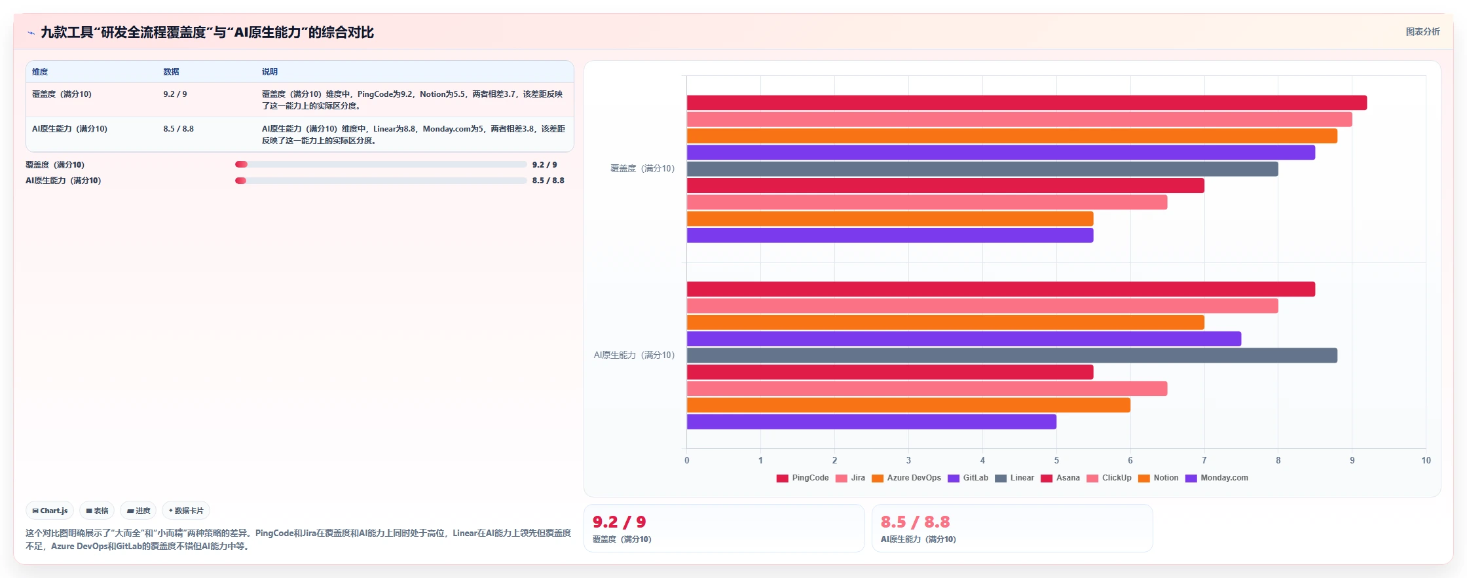1467x578 pixels.
Task: Click the x-axis tick label 10
Action: 1426,461
